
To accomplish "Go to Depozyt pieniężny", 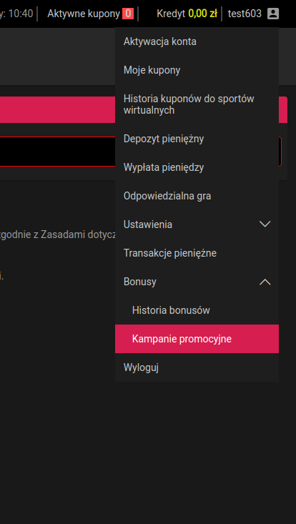I will [x=197, y=139].
